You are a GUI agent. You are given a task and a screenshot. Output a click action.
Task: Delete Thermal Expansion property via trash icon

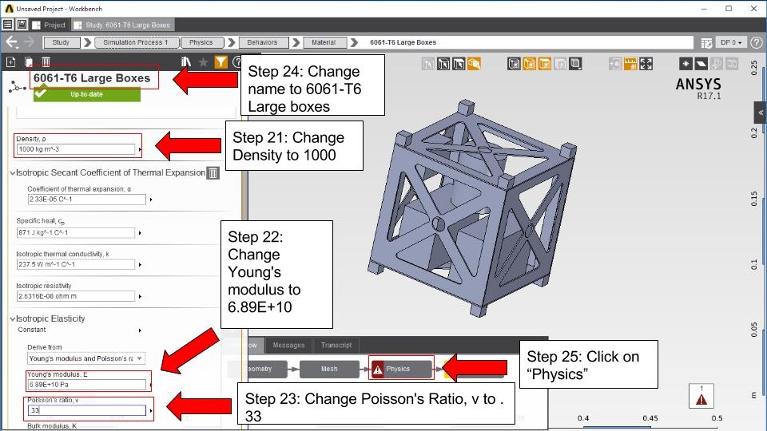coord(213,173)
